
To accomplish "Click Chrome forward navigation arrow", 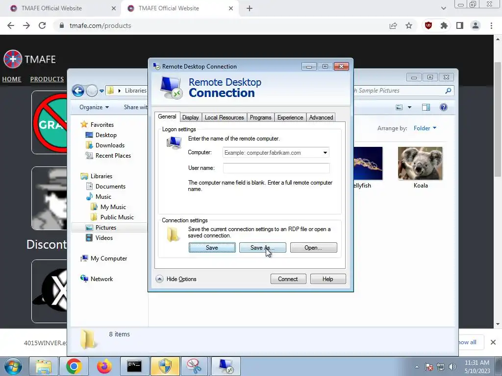I will pos(26,25).
